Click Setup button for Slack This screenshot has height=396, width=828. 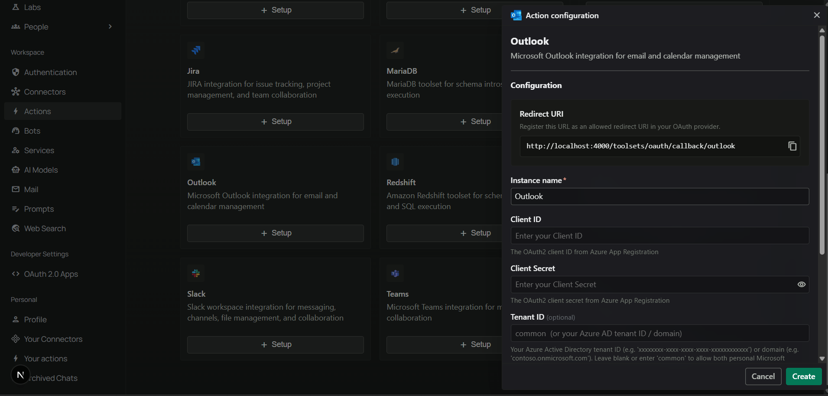[276, 344]
